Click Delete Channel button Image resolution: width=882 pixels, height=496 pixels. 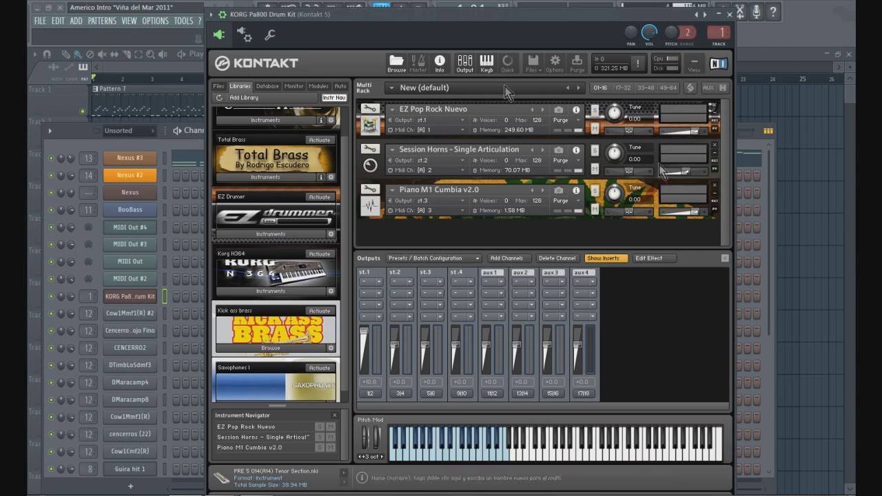coord(557,258)
